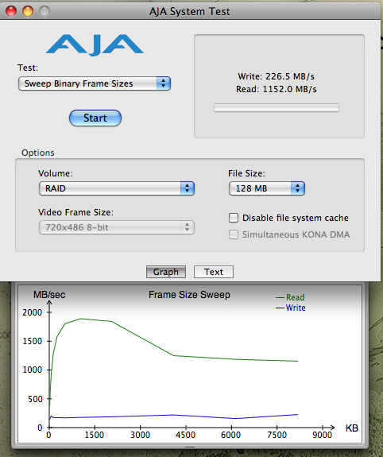The width and height of the screenshot is (383, 457).
Task: Toggle Simultaneous KONA DMA checkbox
Action: [x=234, y=234]
